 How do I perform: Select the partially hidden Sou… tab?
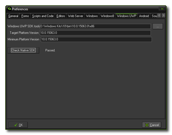coord(154,16)
